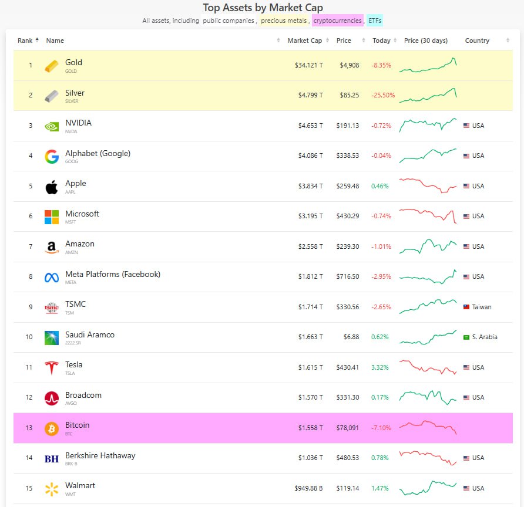
Task: Sort table by Today percentage column
Action: coord(381,40)
